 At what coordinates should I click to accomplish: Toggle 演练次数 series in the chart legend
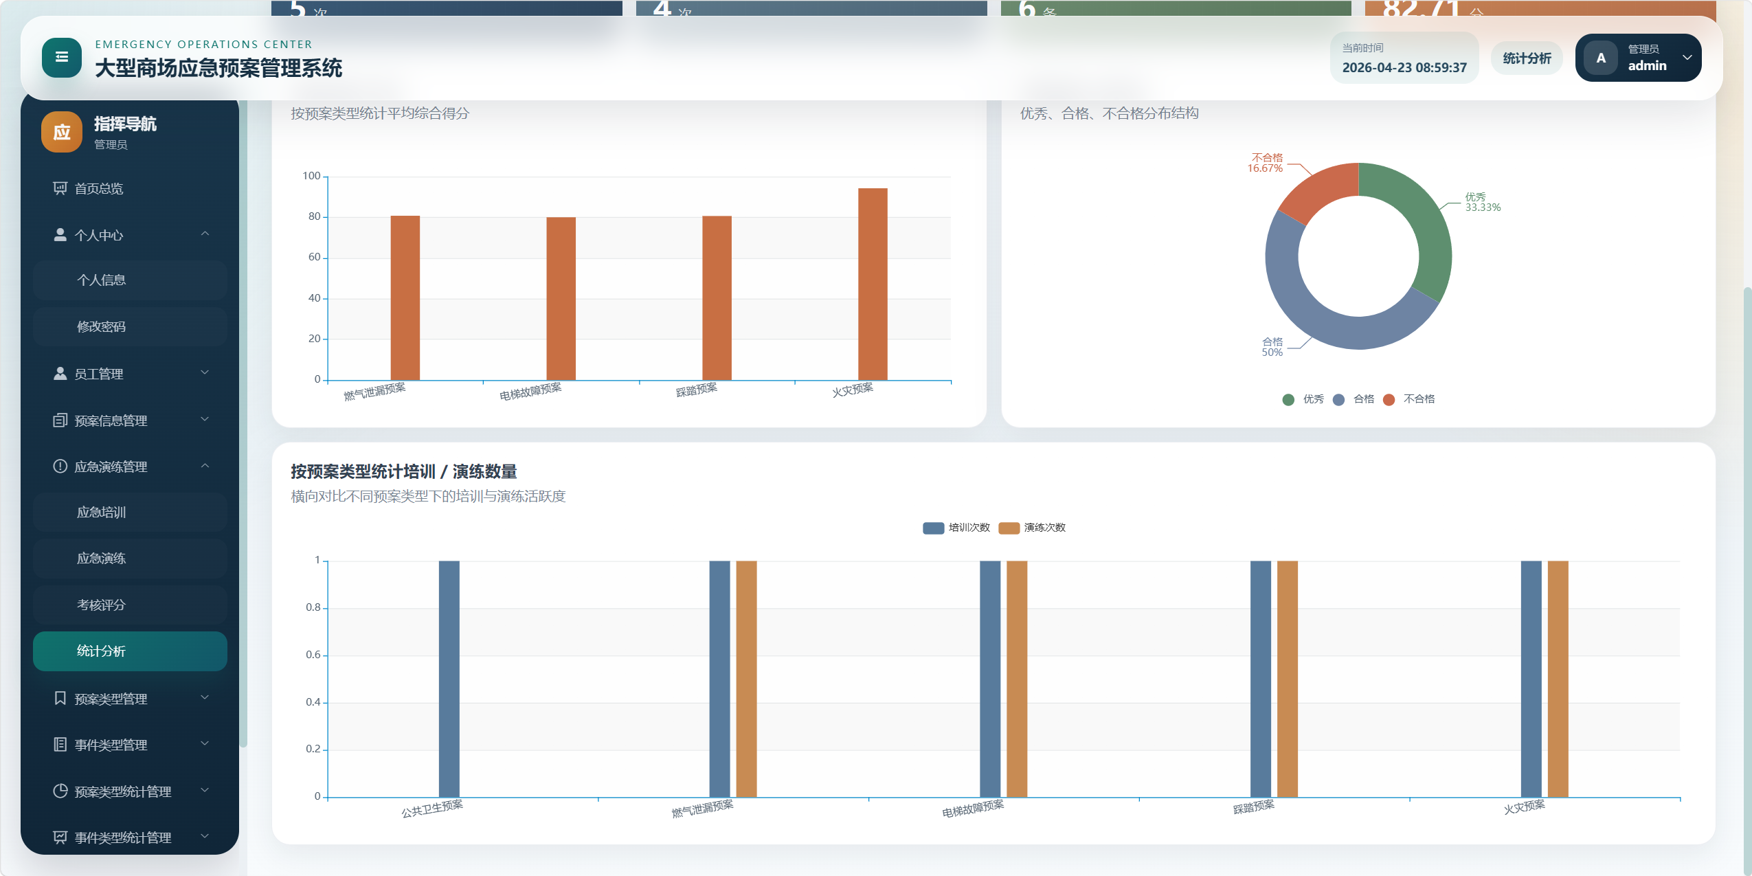point(1032,528)
